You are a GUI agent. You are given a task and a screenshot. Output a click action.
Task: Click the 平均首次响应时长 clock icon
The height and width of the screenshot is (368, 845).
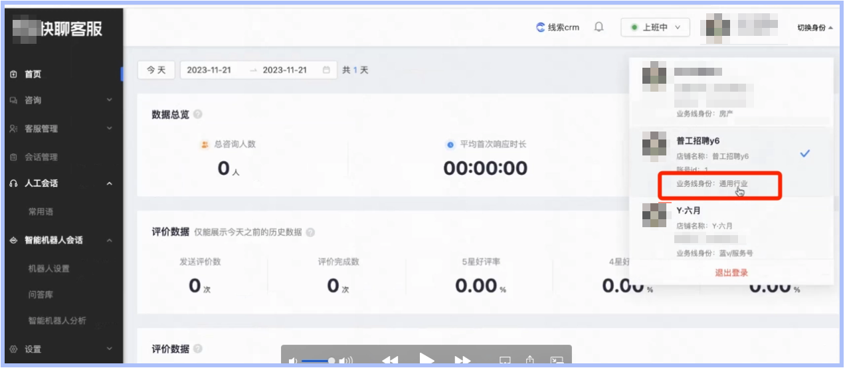(450, 144)
